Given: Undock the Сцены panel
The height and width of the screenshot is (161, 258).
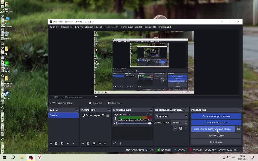Looking at the screenshot, I should (77, 110).
